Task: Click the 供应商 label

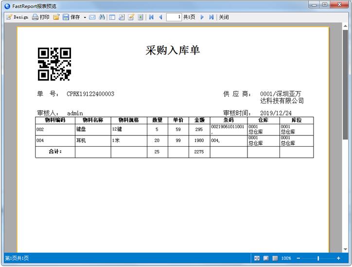Action: 237,94
